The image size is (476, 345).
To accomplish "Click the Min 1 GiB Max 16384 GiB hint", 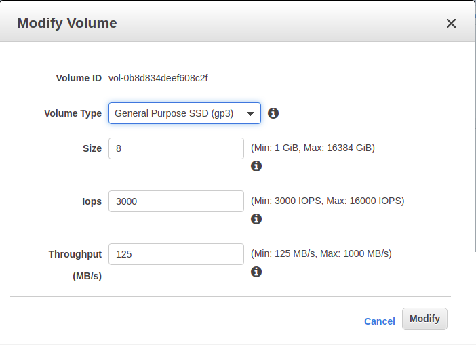I will tap(313, 148).
